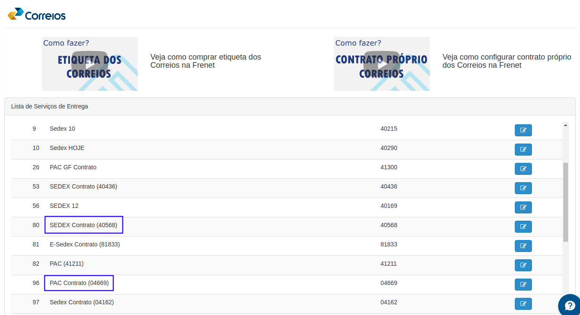Click the code value 41300
580x315 pixels.
point(389,167)
